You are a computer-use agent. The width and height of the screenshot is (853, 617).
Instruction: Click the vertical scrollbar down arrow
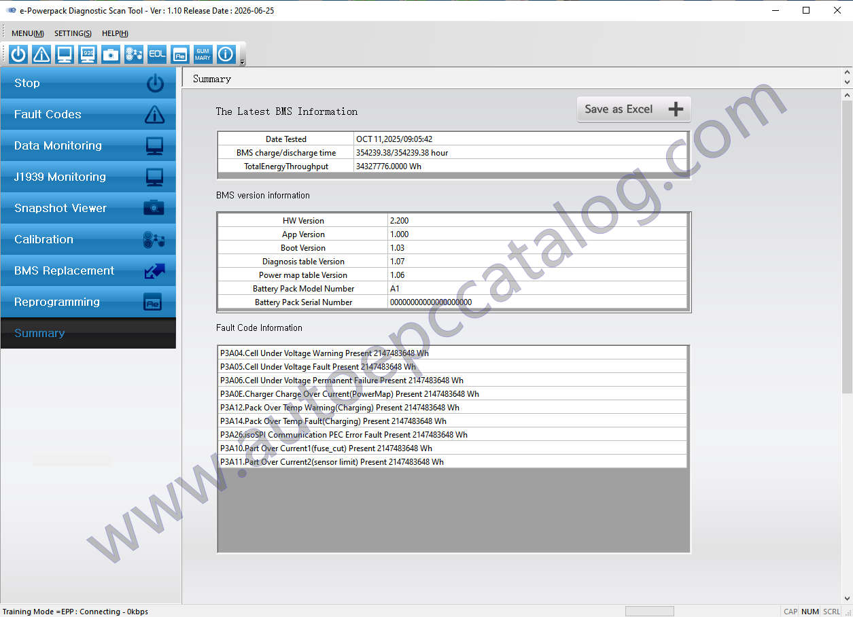[x=847, y=598]
